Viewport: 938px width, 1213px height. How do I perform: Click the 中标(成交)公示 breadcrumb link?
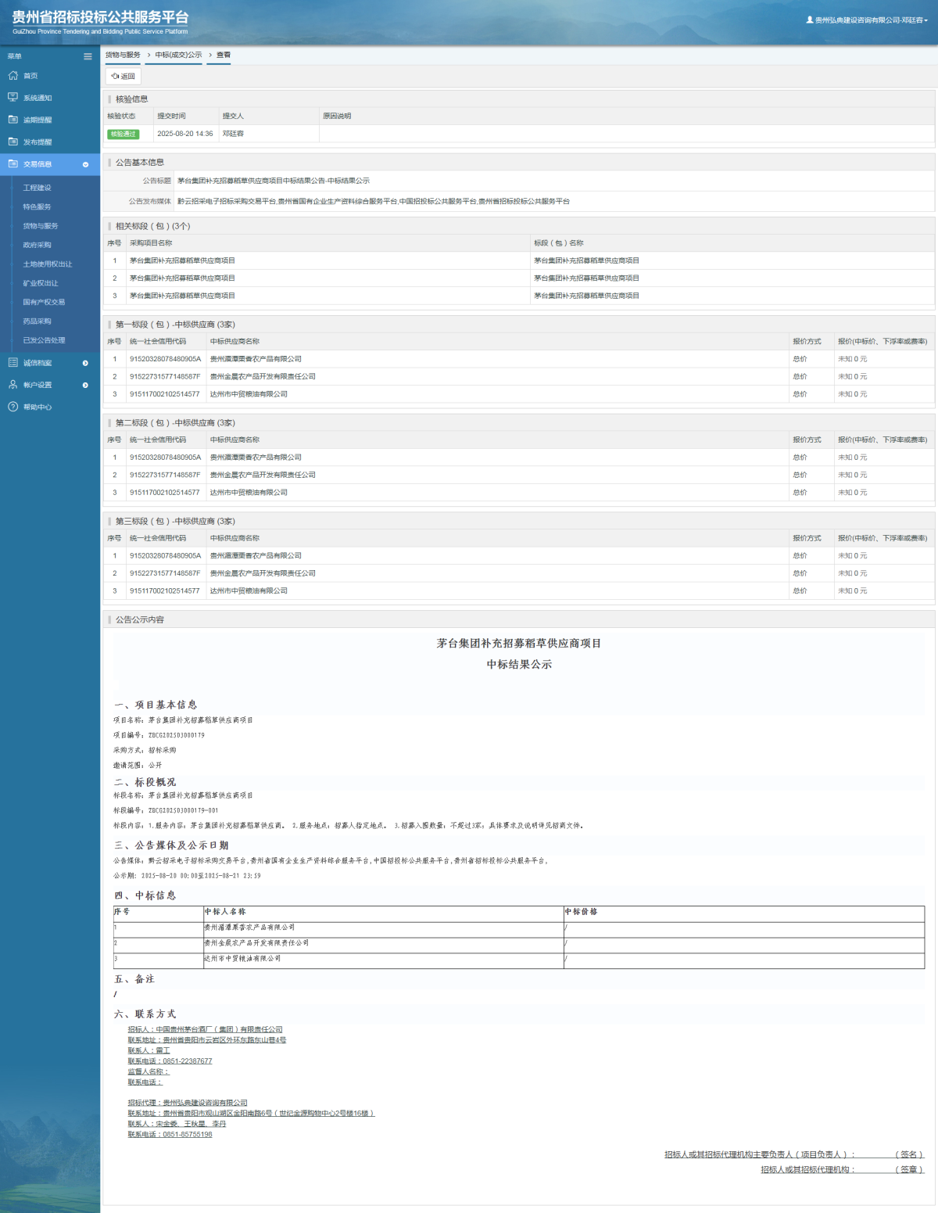178,56
